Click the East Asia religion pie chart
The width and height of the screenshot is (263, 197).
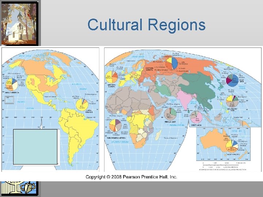[x=232, y=81]
